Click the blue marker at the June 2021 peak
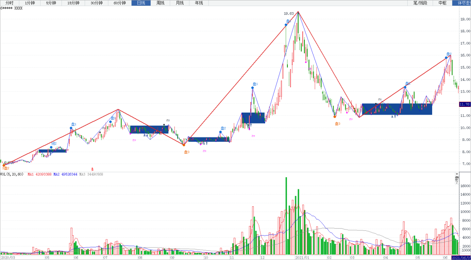 coord(447,58)
